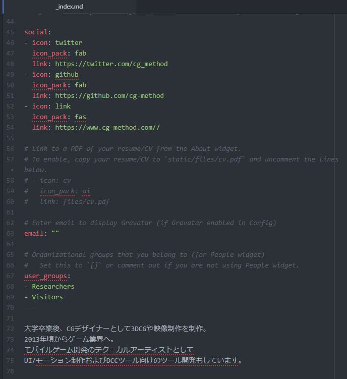Click the fas icon_pack value
347x379 pixels.
point(80,117)
